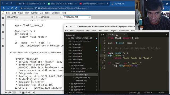The image size is (170, 95).
Task: Open the Sublime Selection menu
Action: tap(80, 31)
